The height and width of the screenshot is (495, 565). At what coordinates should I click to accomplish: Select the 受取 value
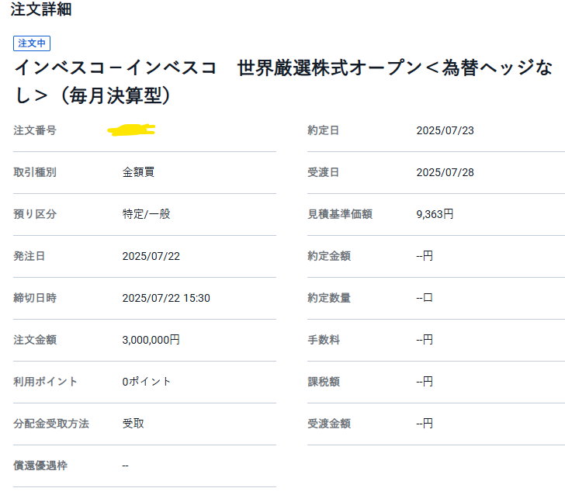click(x=133, y=424)
